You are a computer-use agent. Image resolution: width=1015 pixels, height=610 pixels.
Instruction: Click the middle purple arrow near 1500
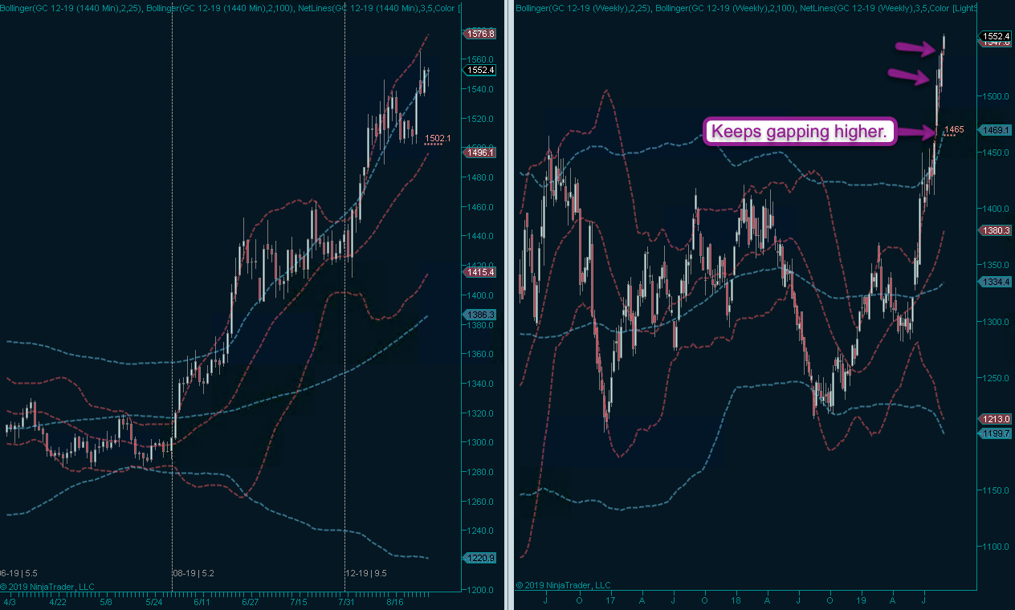[910, 77]
